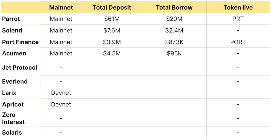Click the Jet Protocol row label
Image resolution: width=271 pixels, height=140 pixels.
point(20,68)
